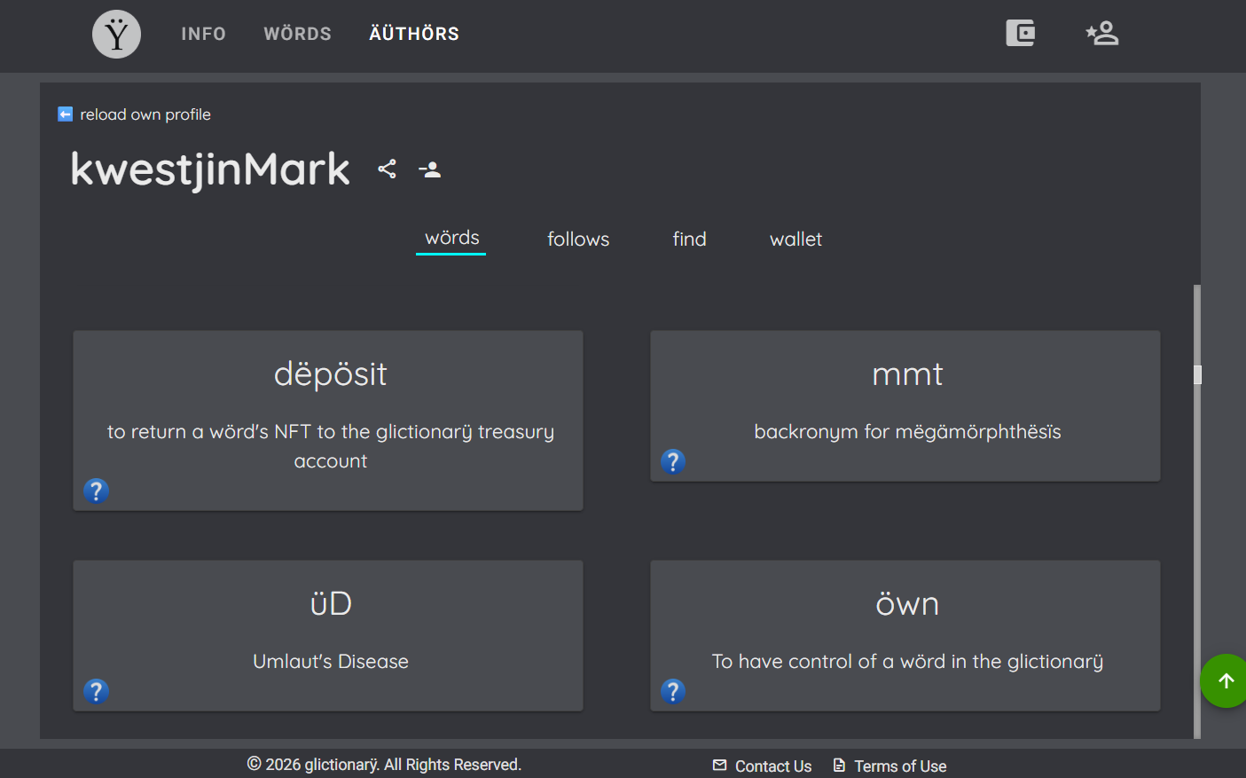Open the INFO menu item
Image resolution: width=1246 pixels, height=778 pixels.
(x=204, y=34)
